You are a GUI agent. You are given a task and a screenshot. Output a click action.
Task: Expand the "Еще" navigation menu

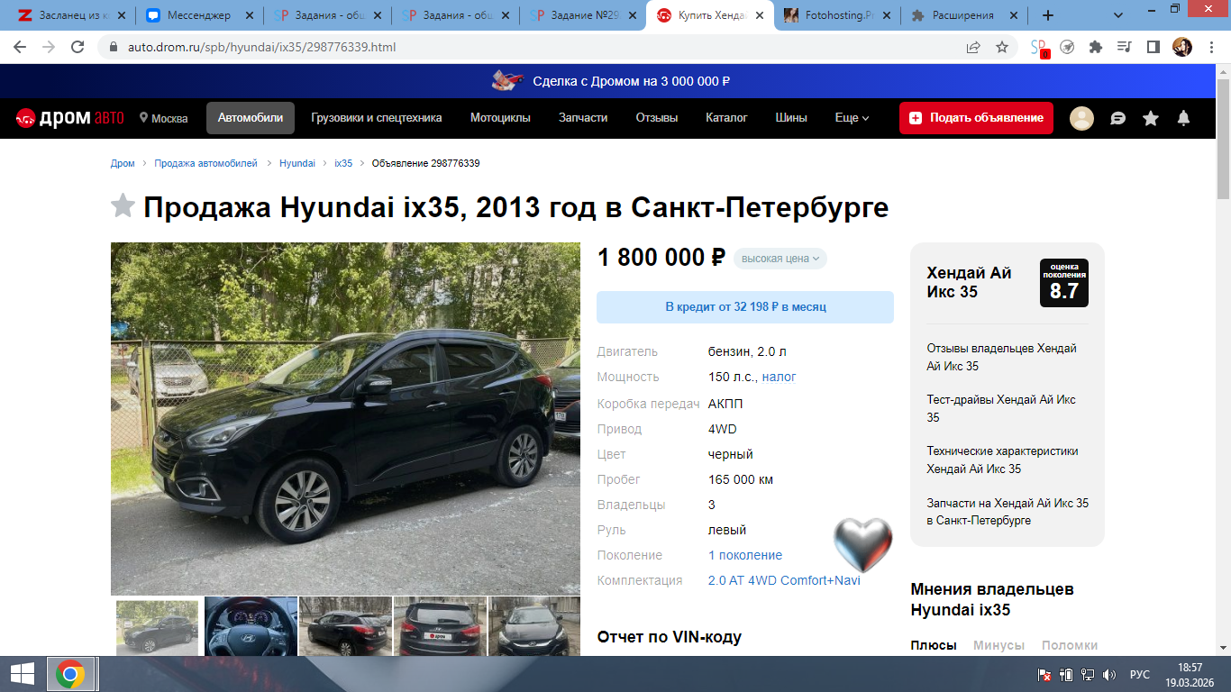(852, 118)
